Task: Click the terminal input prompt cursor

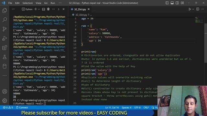Action: click(x=45, y=103)
